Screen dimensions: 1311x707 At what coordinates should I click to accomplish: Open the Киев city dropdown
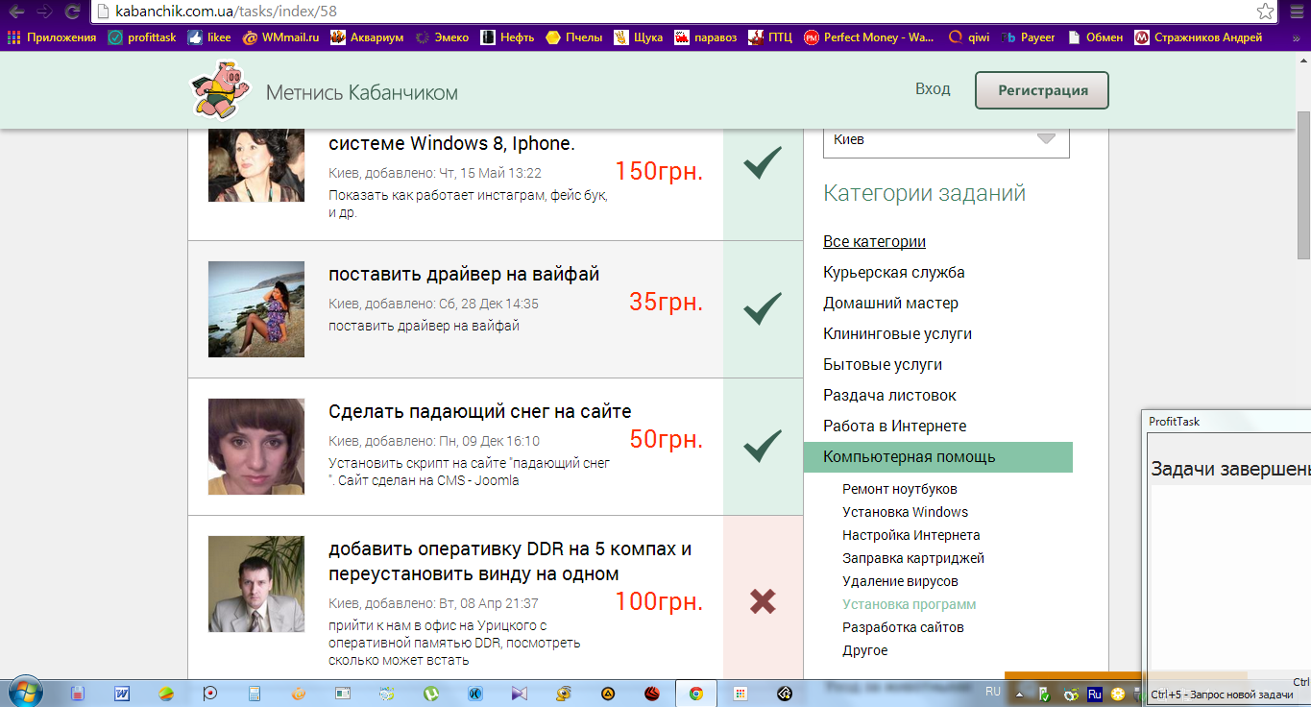pyautogui.click(x=946, y=139)
